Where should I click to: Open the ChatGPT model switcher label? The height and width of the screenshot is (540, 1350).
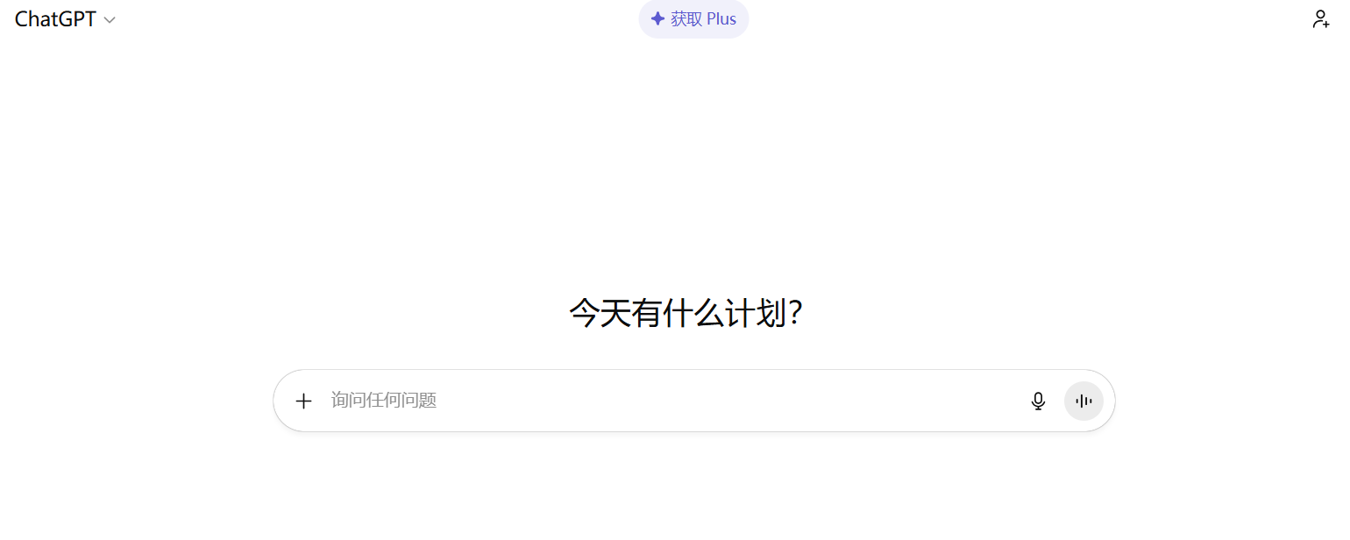coord(65,19)
